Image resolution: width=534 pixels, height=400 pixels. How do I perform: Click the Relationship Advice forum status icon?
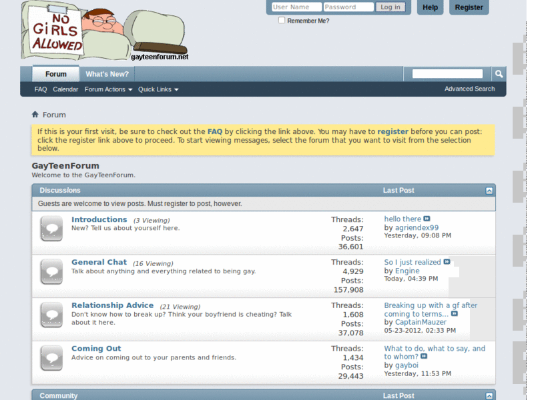51,315
